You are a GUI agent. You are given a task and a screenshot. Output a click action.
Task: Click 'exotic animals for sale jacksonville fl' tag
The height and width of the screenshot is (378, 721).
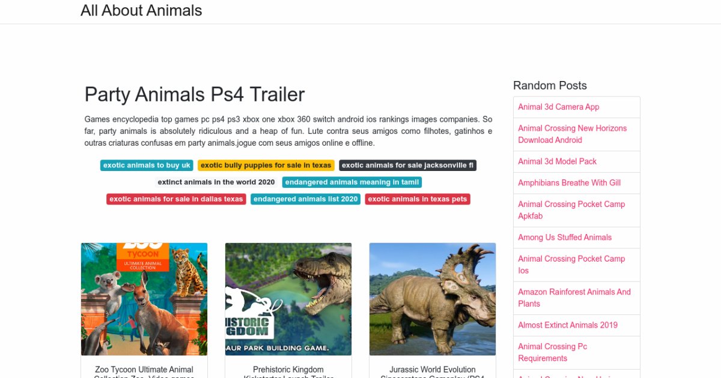pos(407,165)
